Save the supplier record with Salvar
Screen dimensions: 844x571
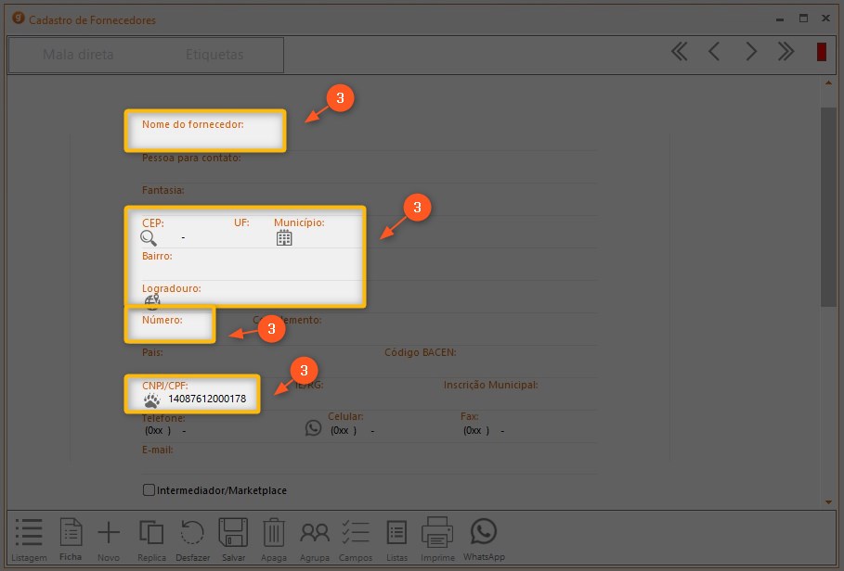click(233, 539)
